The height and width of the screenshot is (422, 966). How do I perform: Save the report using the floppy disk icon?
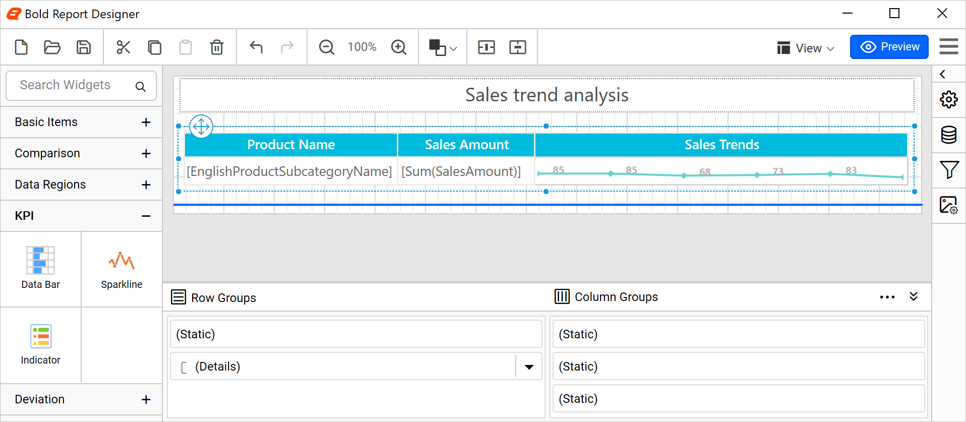pyautogui.click(x=84, y=47)
